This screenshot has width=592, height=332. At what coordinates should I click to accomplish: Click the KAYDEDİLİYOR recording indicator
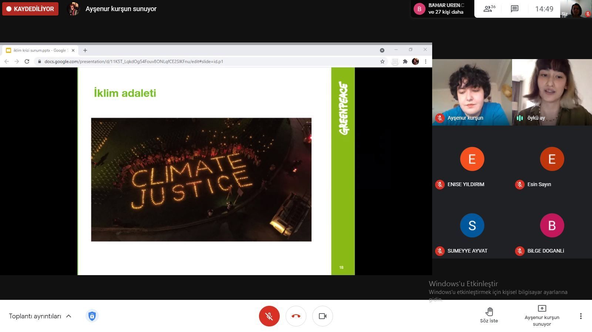coord(30,9)
